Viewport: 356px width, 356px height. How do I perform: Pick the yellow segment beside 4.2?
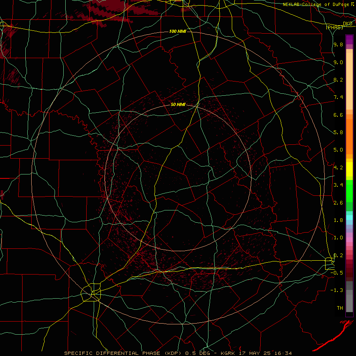point(349,169)
